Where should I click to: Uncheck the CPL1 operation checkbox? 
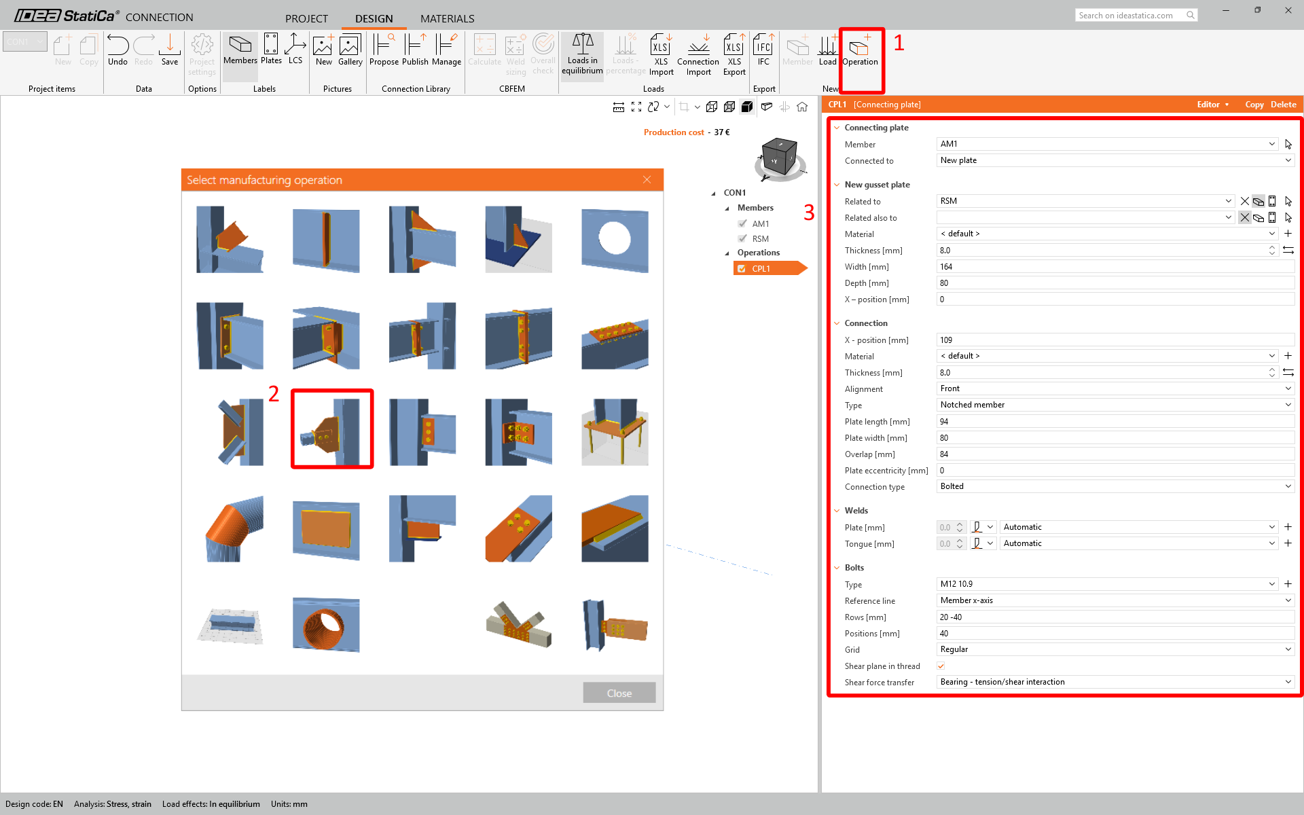(x=742, y=269)
